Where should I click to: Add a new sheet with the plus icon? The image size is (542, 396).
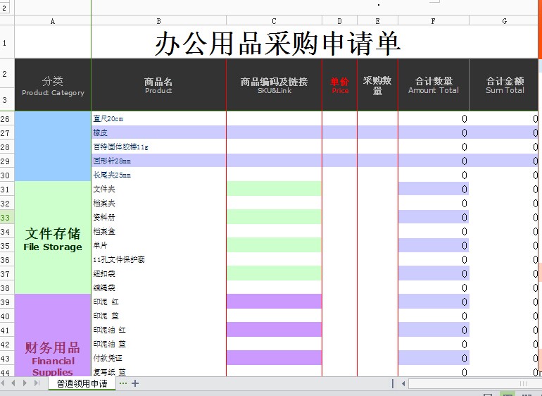click(x=135, y=383)
